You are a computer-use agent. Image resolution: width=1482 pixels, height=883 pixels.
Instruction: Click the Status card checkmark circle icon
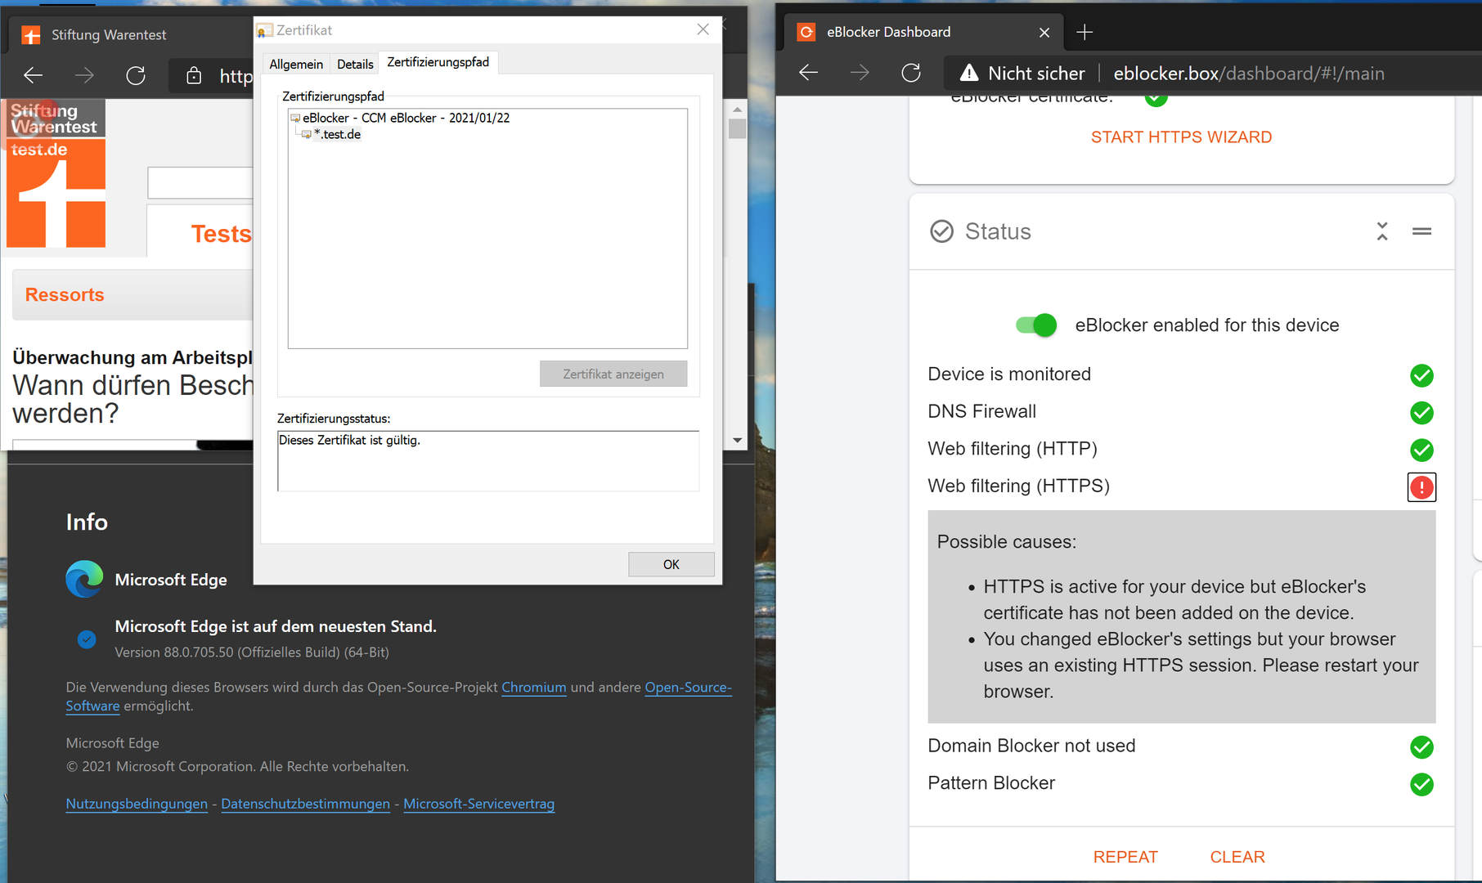941,231
